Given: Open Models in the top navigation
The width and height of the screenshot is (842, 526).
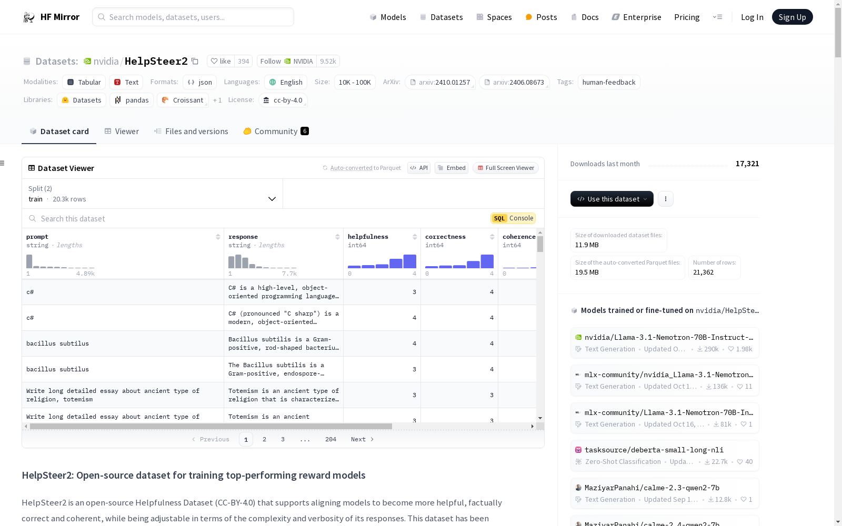Looking at the screenshot, I should [x=388, y=17].
